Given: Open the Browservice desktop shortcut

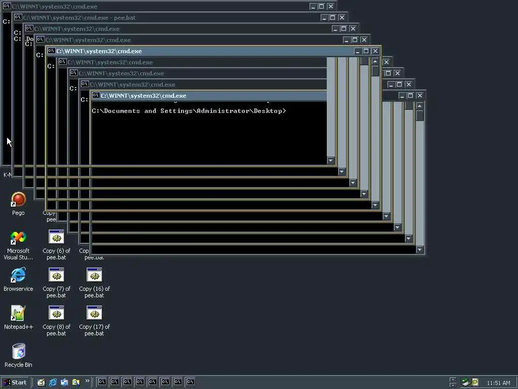Looking at the screenshot, I should [18, 280].
